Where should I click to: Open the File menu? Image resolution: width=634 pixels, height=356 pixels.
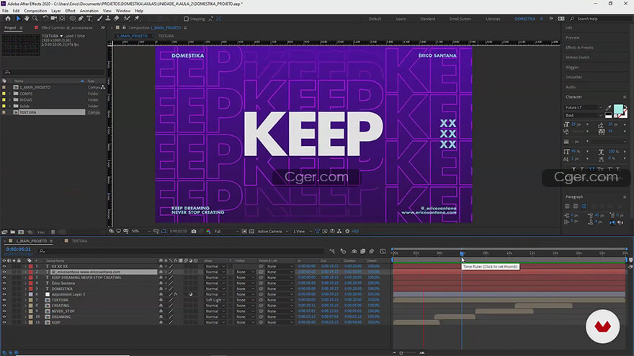[5, 11]
